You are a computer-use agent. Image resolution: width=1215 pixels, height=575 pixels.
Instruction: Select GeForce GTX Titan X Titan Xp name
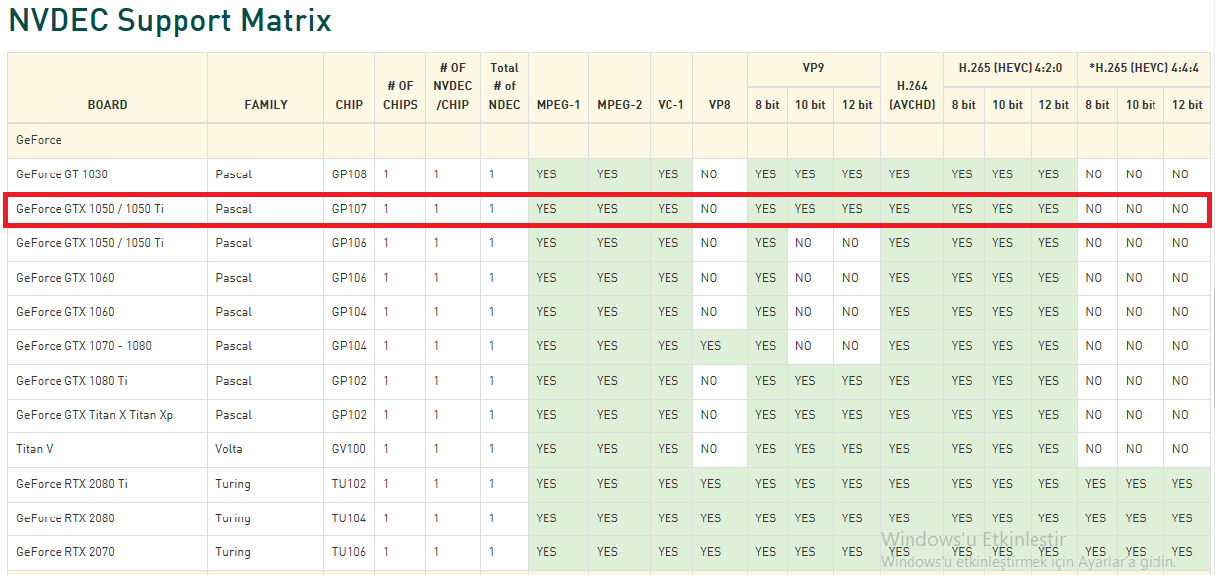[x=94, y=415]
